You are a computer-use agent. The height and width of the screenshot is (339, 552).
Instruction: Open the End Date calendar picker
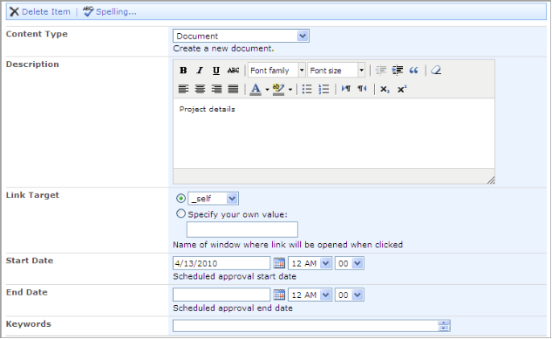pos(279,295)
